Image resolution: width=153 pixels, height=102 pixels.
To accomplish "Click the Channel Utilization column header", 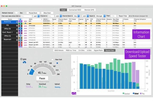I will click(x=140, y=19).
